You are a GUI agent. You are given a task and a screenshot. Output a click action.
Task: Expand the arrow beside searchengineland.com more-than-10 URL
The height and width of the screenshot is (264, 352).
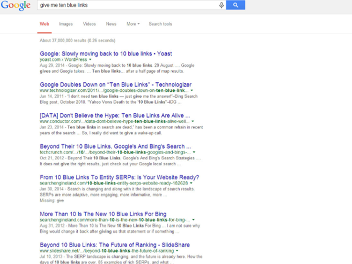tap(193, 220)
